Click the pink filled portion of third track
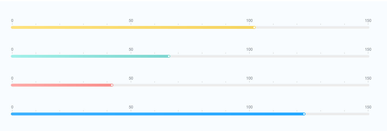Screen dimensions: 387x131 61,85
